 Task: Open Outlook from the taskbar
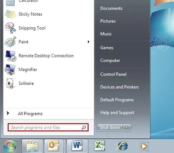pyautogui.click(x=54, y=146)
